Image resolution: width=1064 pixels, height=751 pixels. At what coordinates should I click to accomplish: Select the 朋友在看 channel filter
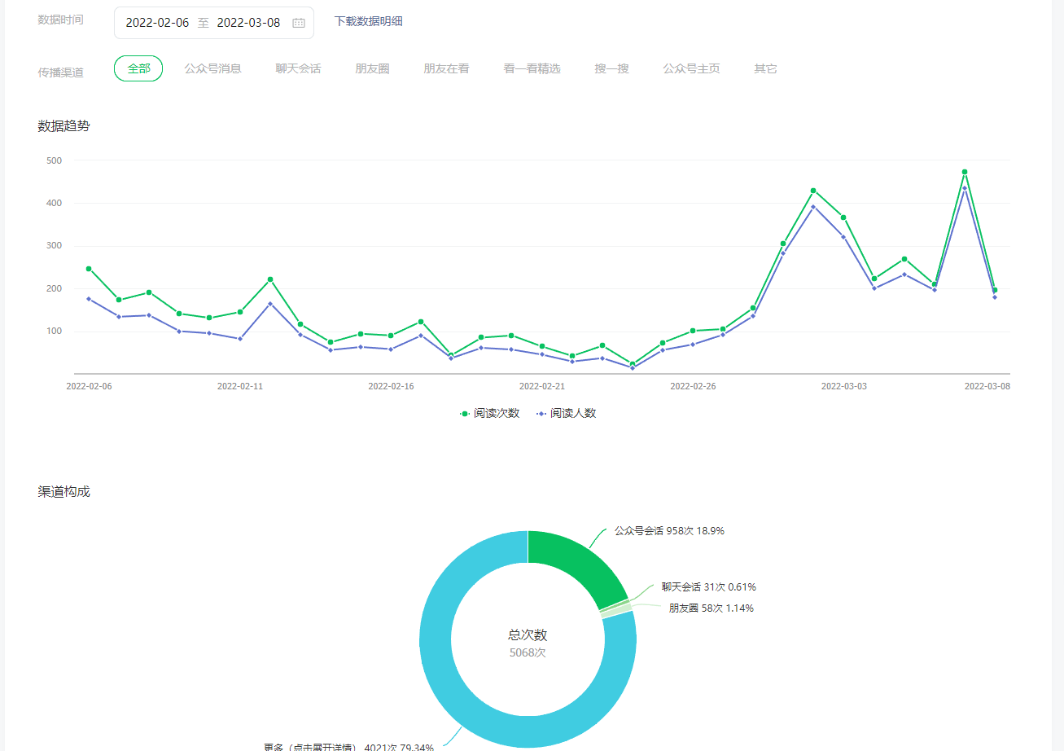tap(446, 68)
